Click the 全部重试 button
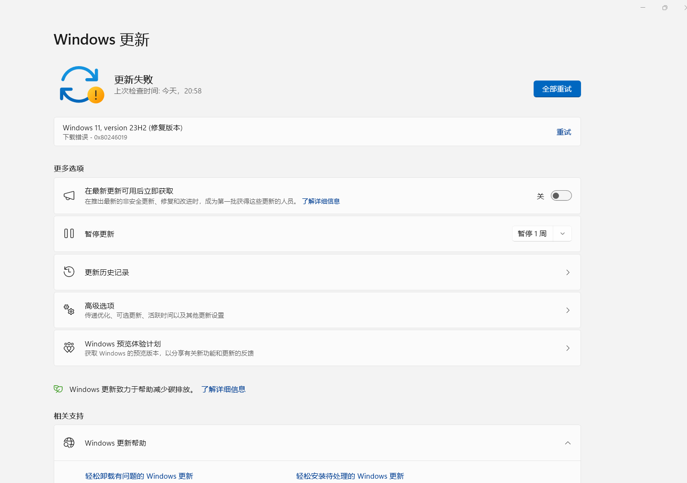The height and width of the screenshot is (483, 687). [x=557, y=89]
